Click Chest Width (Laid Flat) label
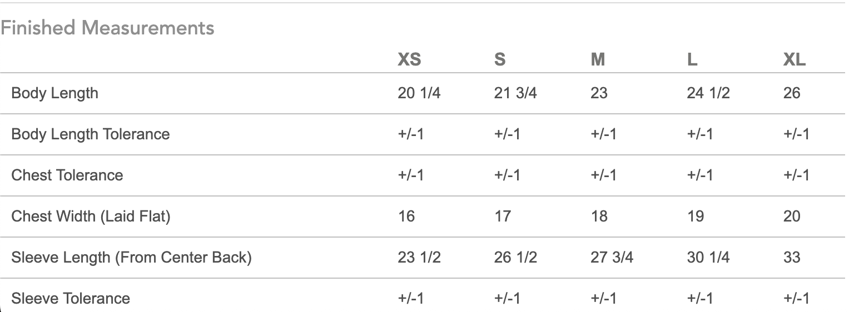The height and width of the screenshot is (312, 854). 91,216
